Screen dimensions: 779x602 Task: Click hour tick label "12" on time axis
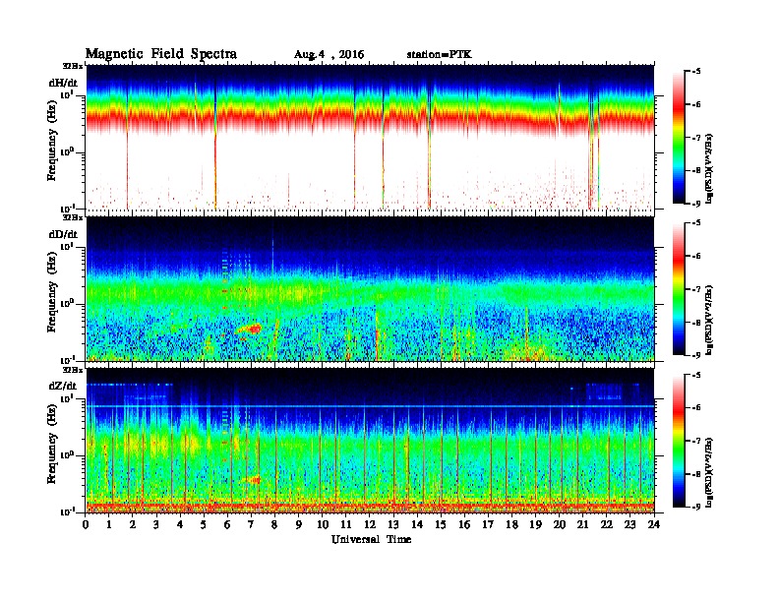click(x=370, y=524)
